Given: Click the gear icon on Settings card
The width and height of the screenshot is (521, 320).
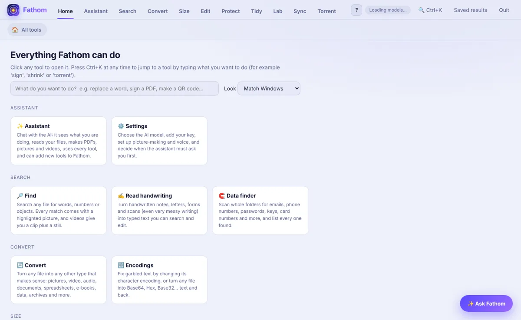Looking at the screenshot, I should pyautogui.click(x=121, y=126).
